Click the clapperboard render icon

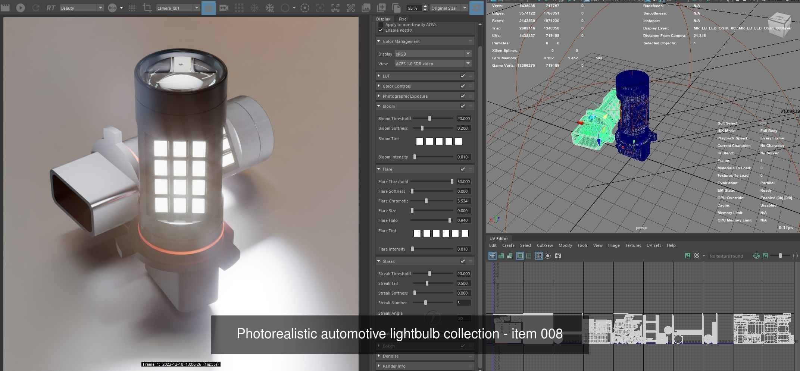click(x=5, y=7)
